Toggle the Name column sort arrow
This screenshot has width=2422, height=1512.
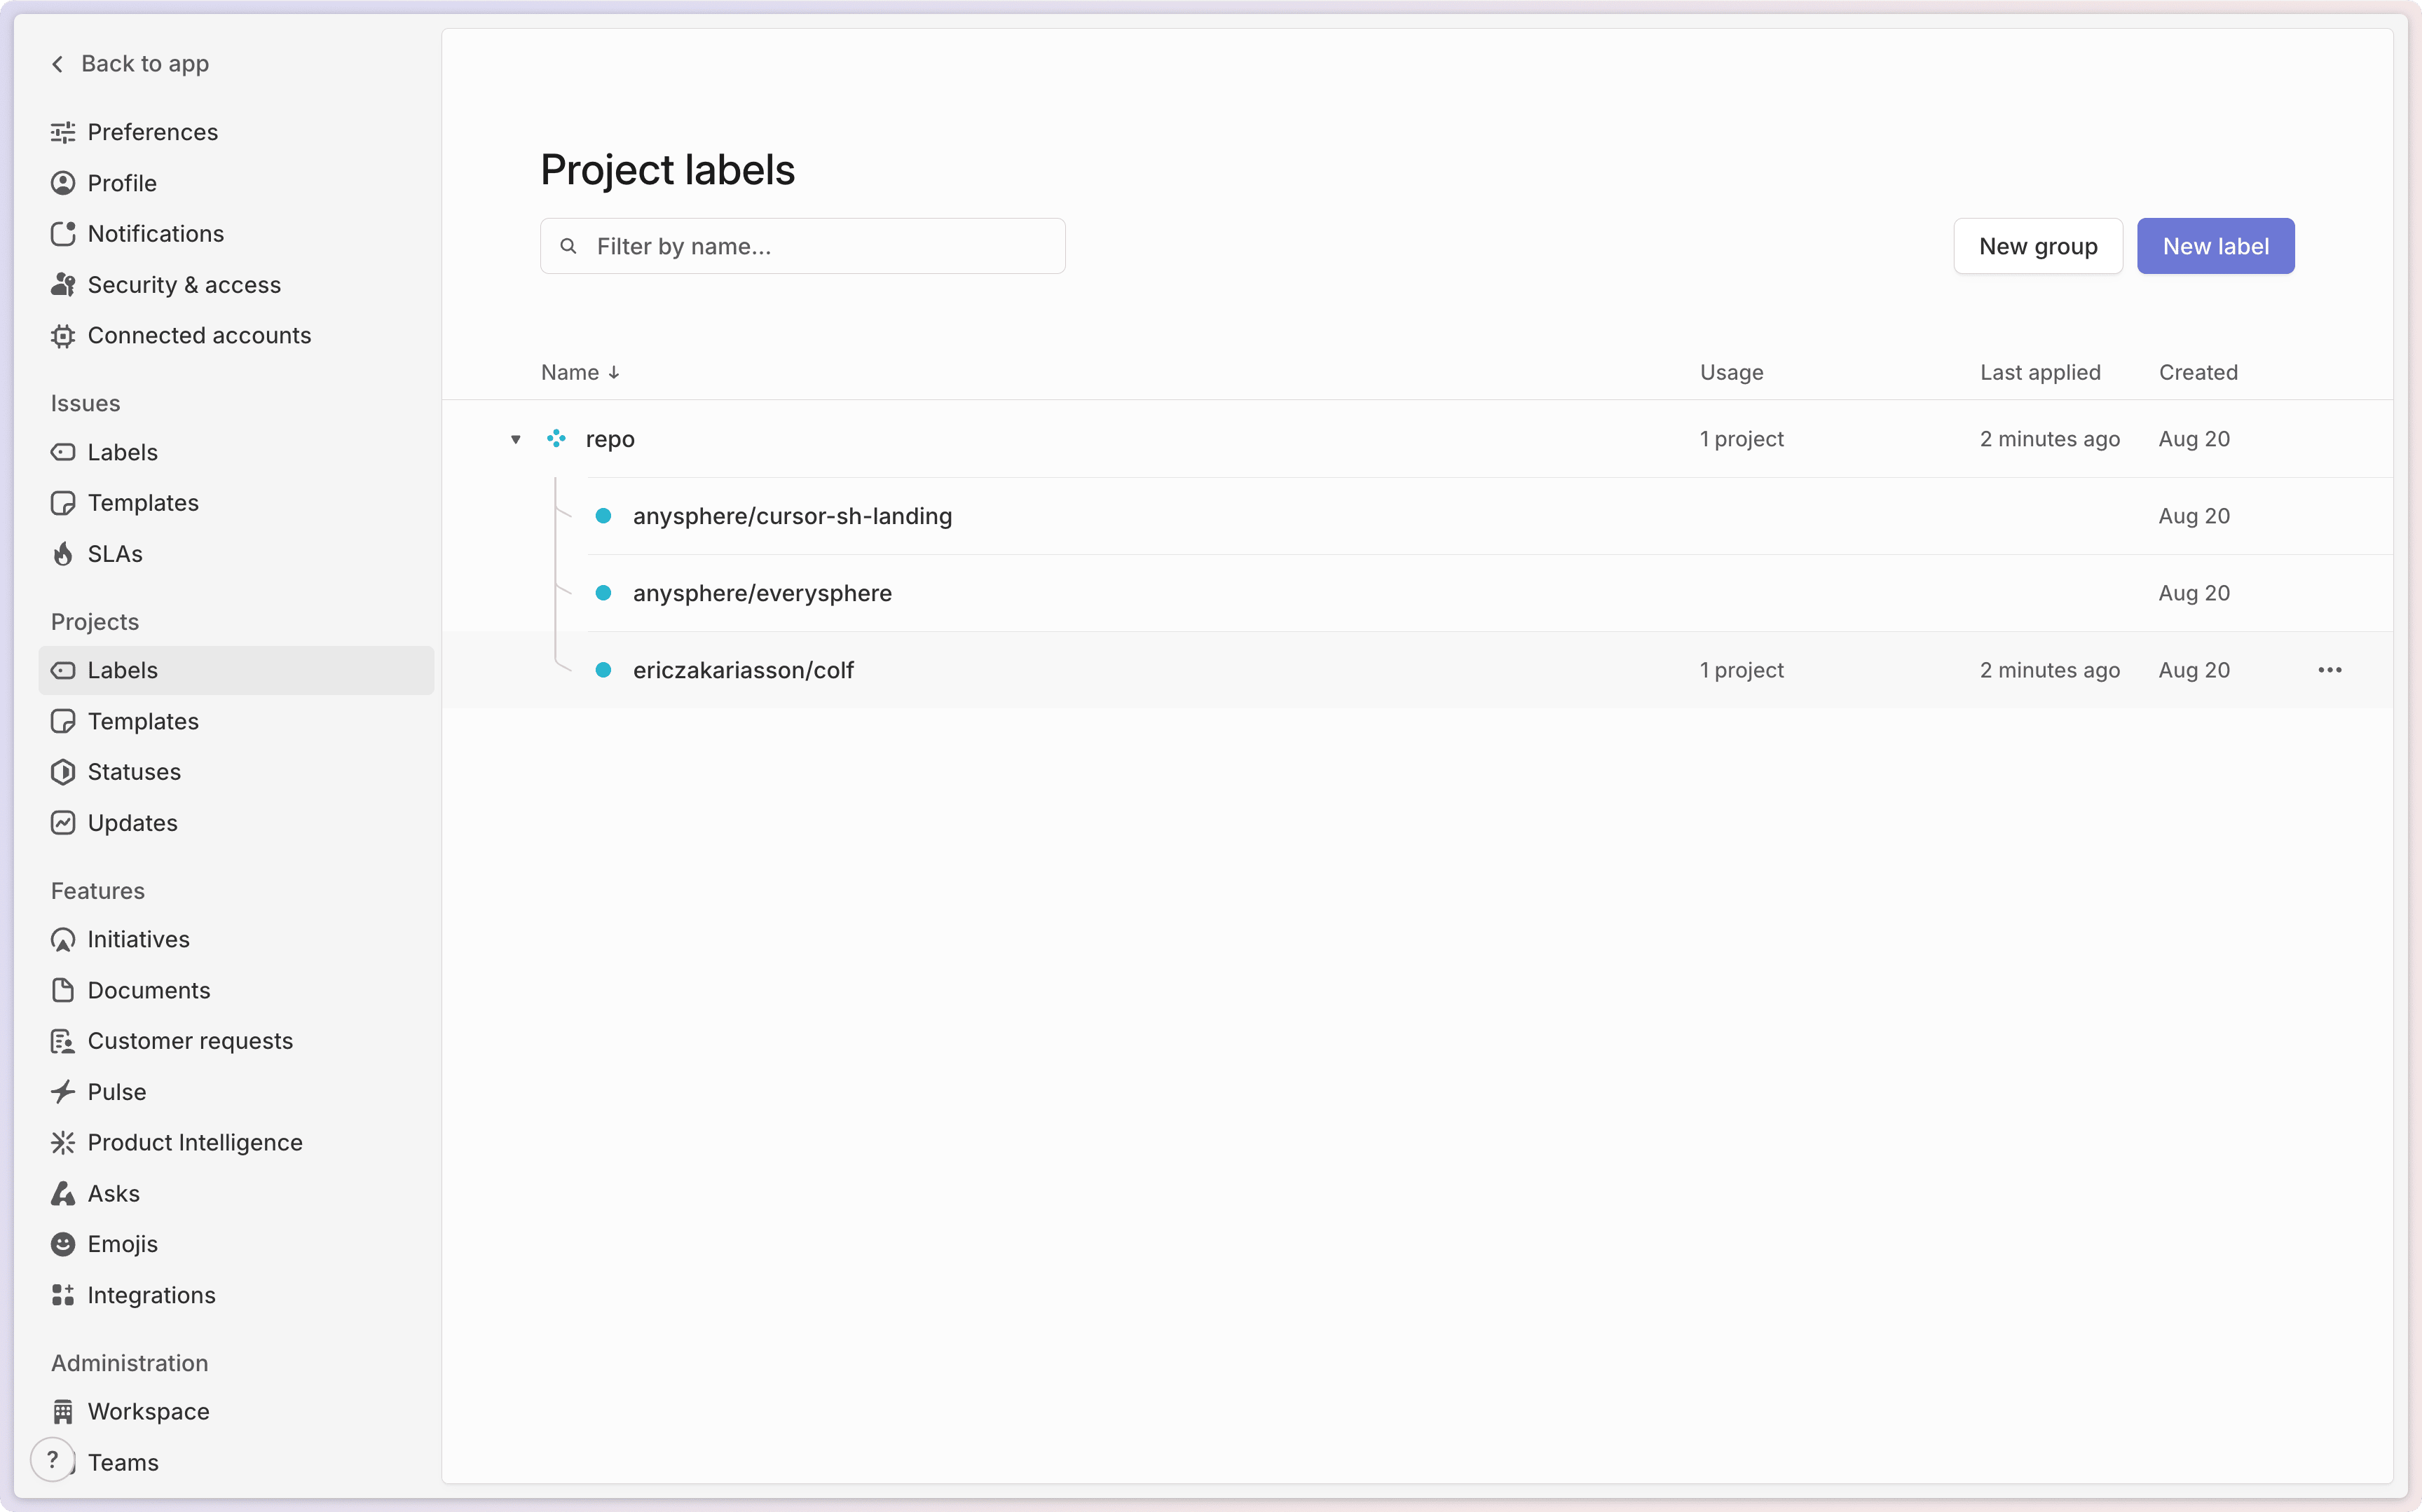(614, 372)
